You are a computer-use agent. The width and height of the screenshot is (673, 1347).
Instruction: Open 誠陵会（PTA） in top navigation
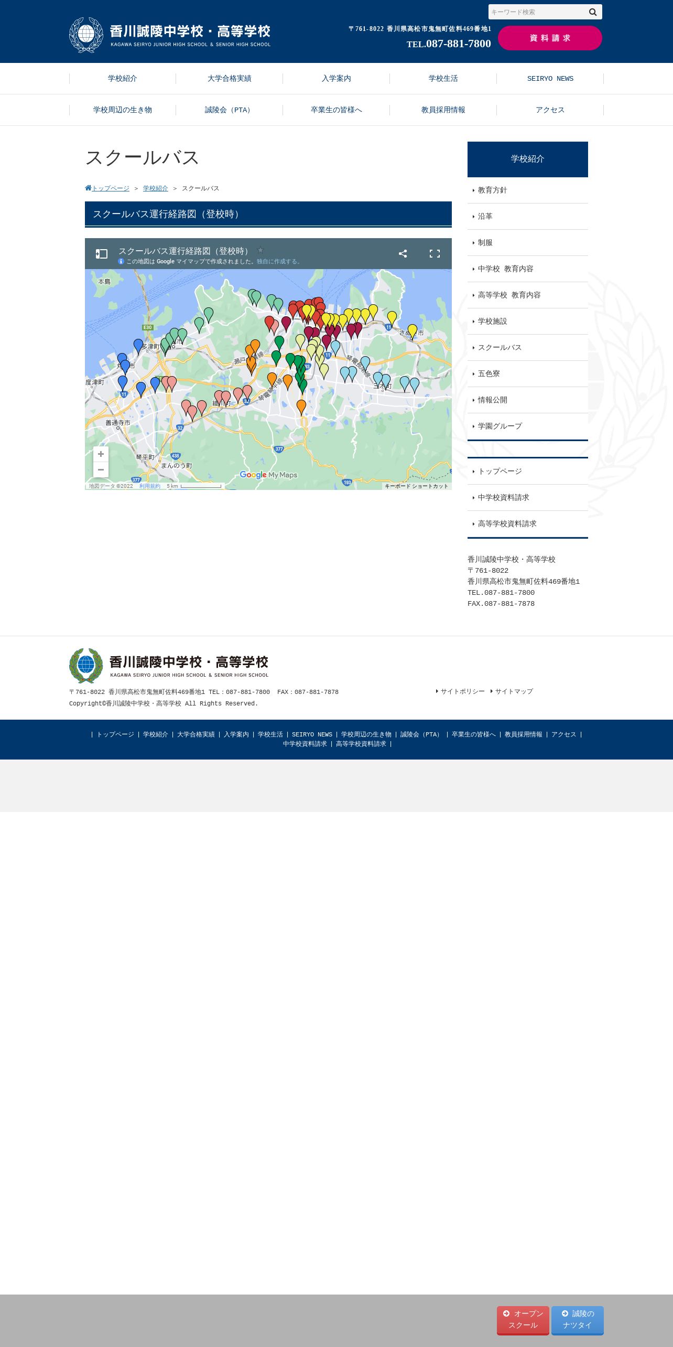pos(230,110)
